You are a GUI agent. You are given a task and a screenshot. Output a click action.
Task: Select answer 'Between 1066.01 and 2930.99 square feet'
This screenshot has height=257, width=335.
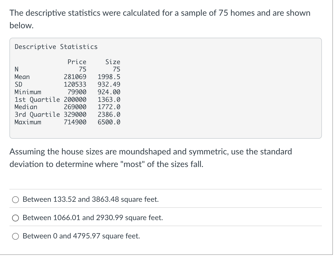click(x=15, y=218)
